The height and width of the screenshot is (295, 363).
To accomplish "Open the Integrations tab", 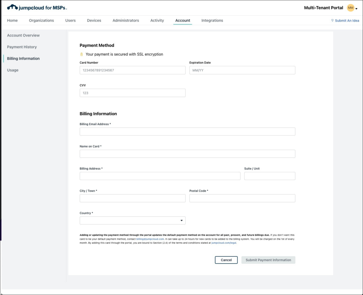I will coord(212,21).
